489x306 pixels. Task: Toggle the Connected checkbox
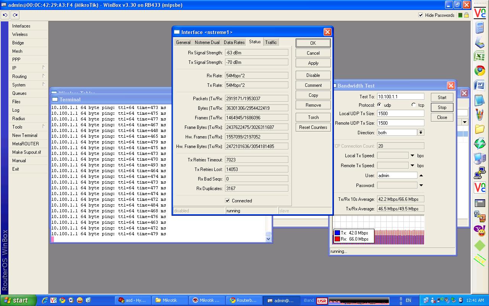227,200
